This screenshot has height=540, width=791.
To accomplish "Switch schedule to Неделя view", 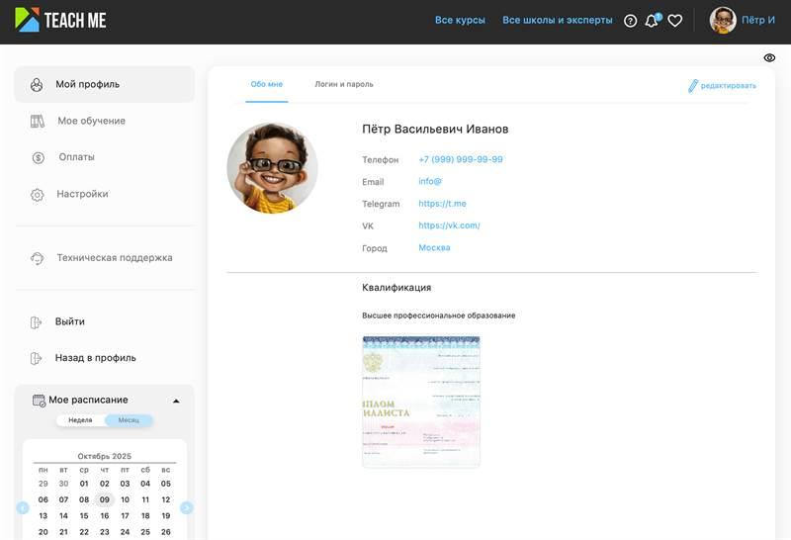I will (x=80, y=420).
